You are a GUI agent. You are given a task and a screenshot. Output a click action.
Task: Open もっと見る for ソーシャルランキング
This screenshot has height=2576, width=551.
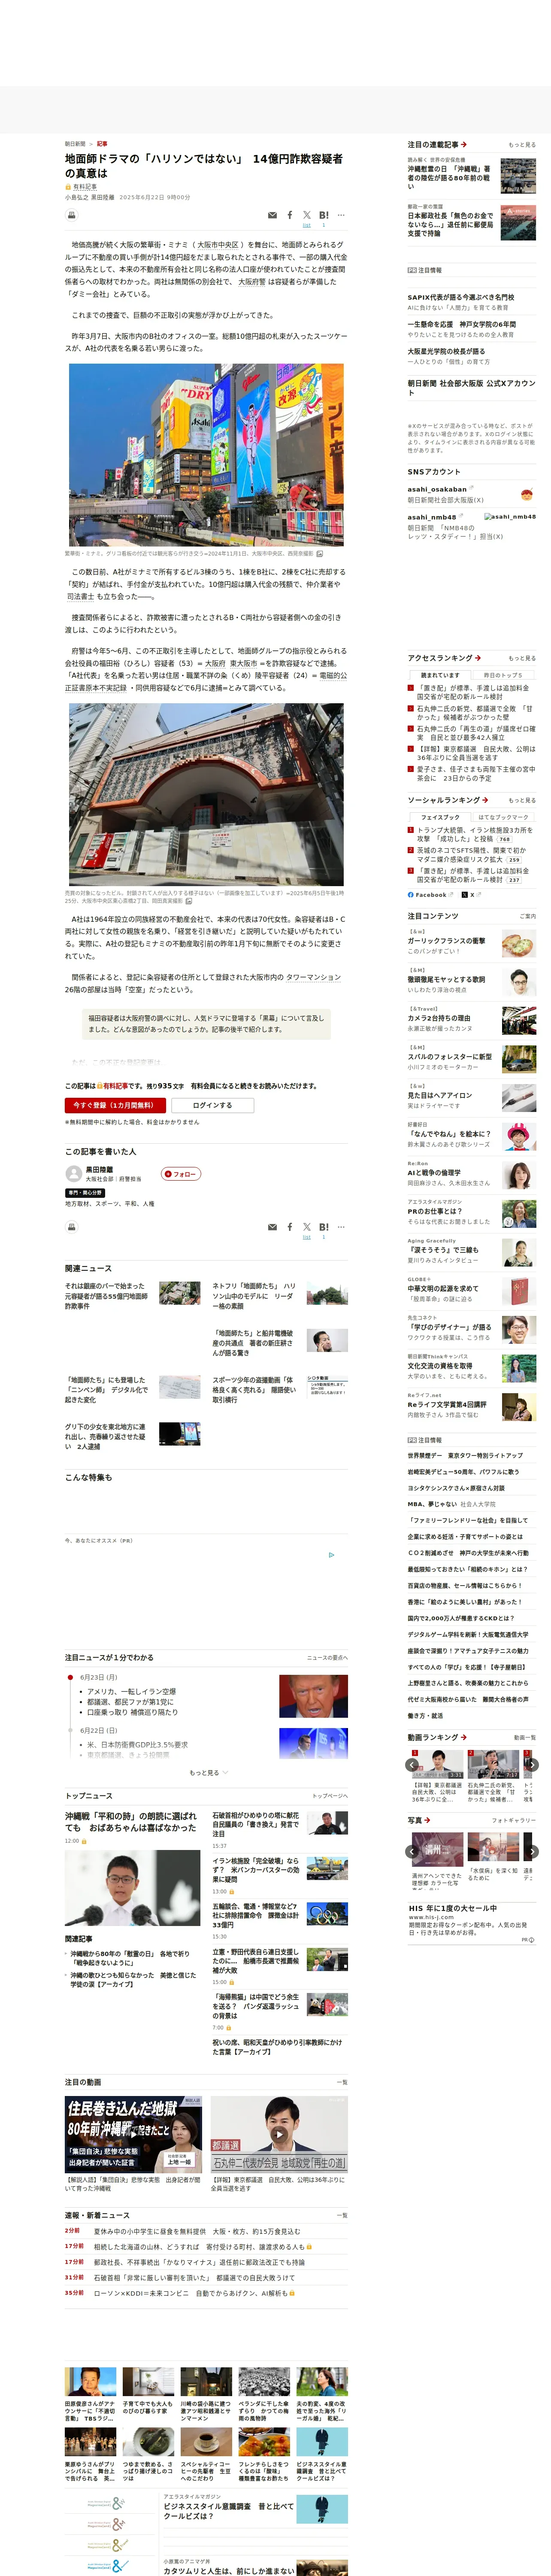(522, 800)
